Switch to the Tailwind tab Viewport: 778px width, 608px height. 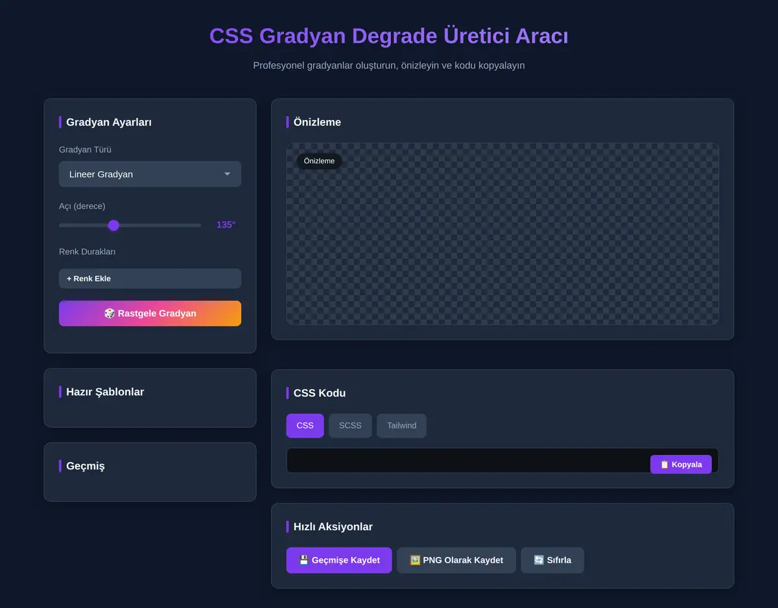401,426
